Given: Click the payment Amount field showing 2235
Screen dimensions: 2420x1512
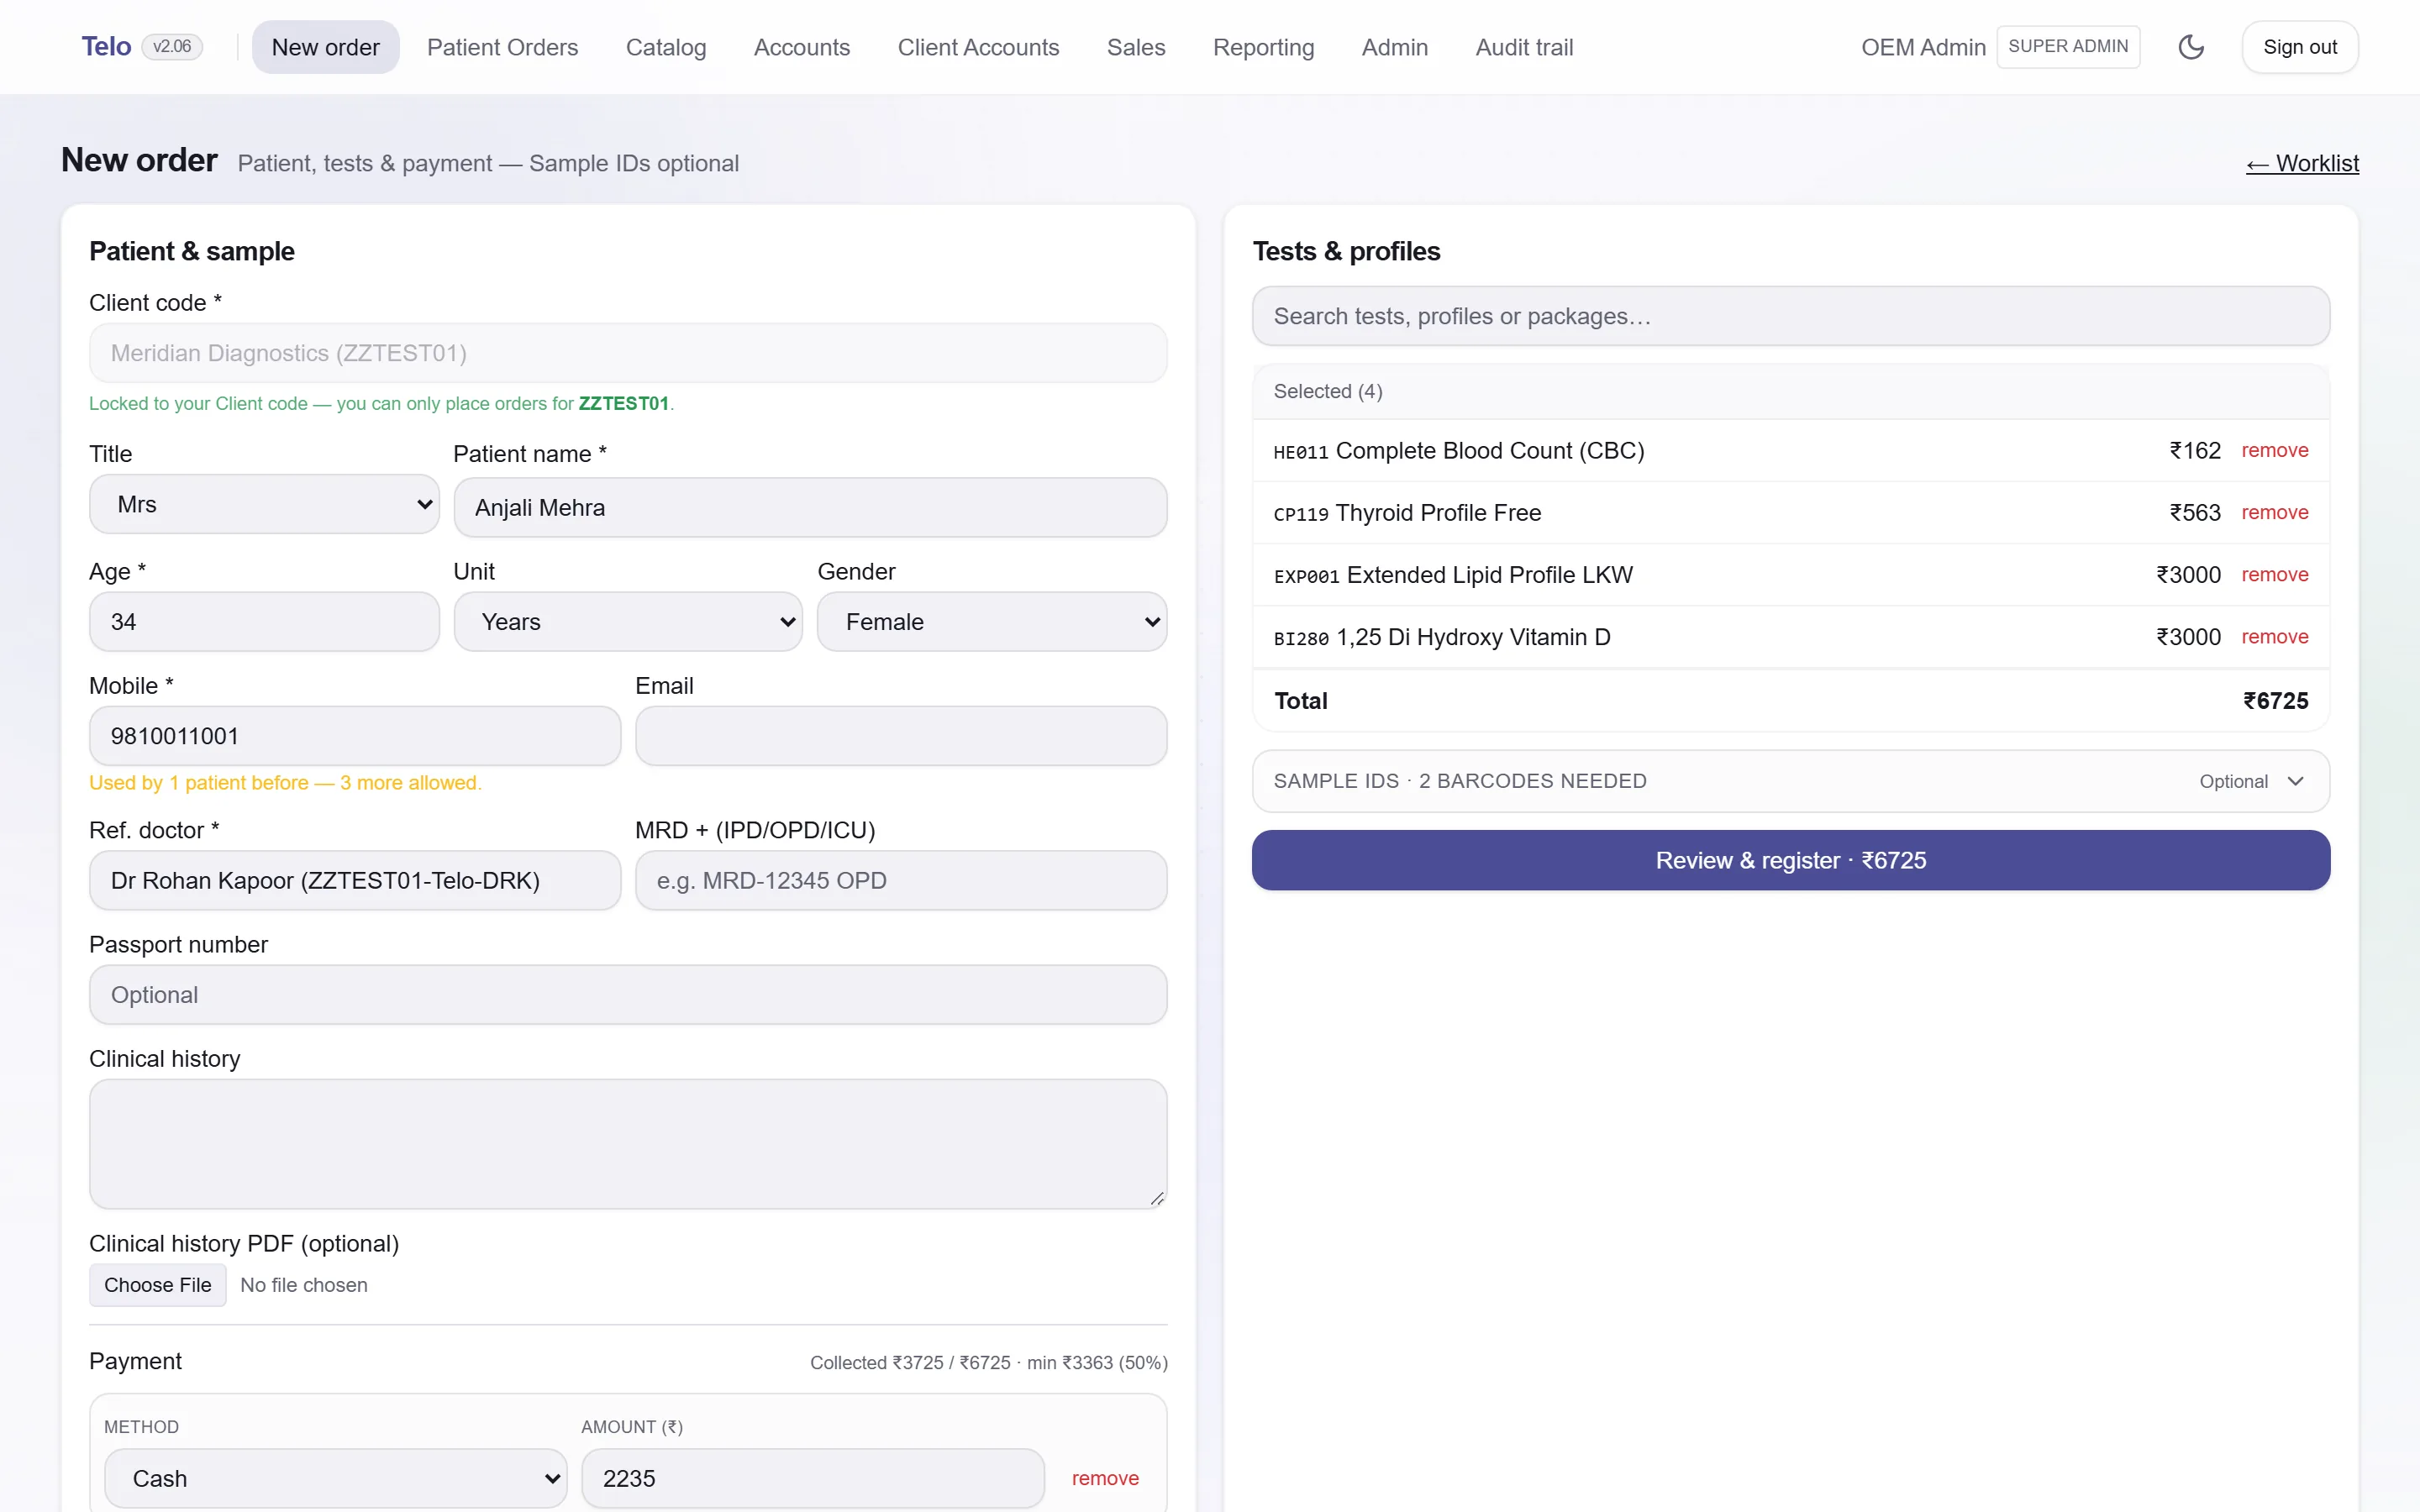Looking at the screenshot, I should click(813, 1478).
